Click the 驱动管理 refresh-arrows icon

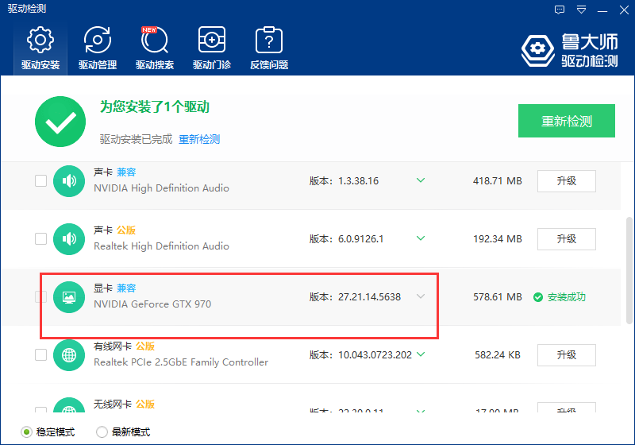coord(98,40)
